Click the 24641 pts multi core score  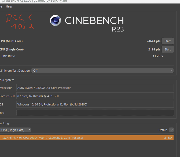pyautogui.click(x=153, y=41)
